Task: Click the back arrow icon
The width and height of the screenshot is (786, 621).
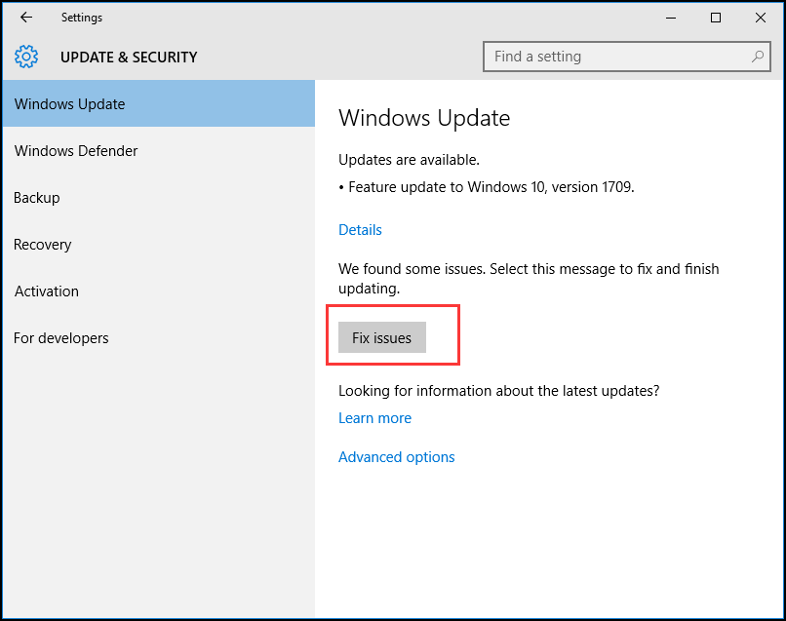Action: pyautogui.click(x=25, y=17)
